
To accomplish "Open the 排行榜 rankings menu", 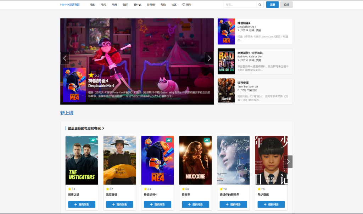I will 151,5.
